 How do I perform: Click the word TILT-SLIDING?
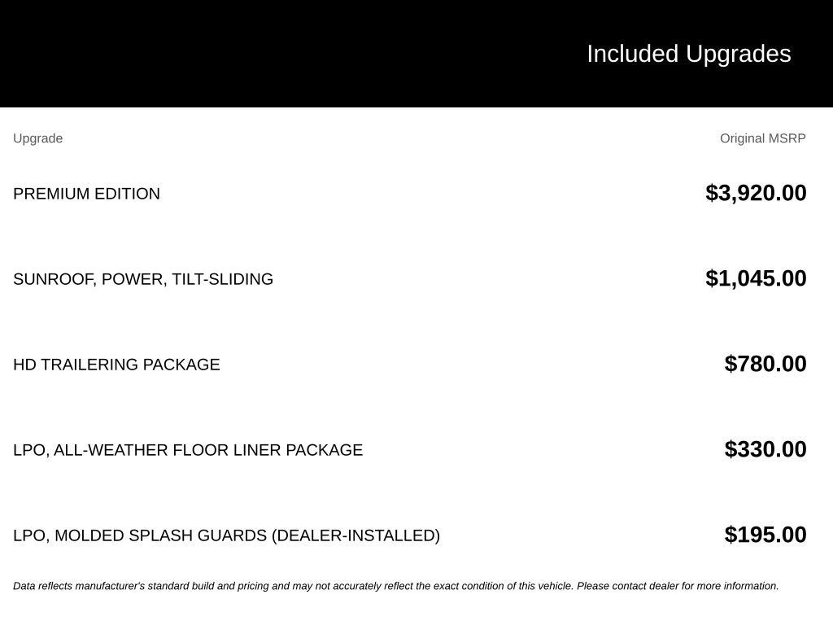coord(222,279)
